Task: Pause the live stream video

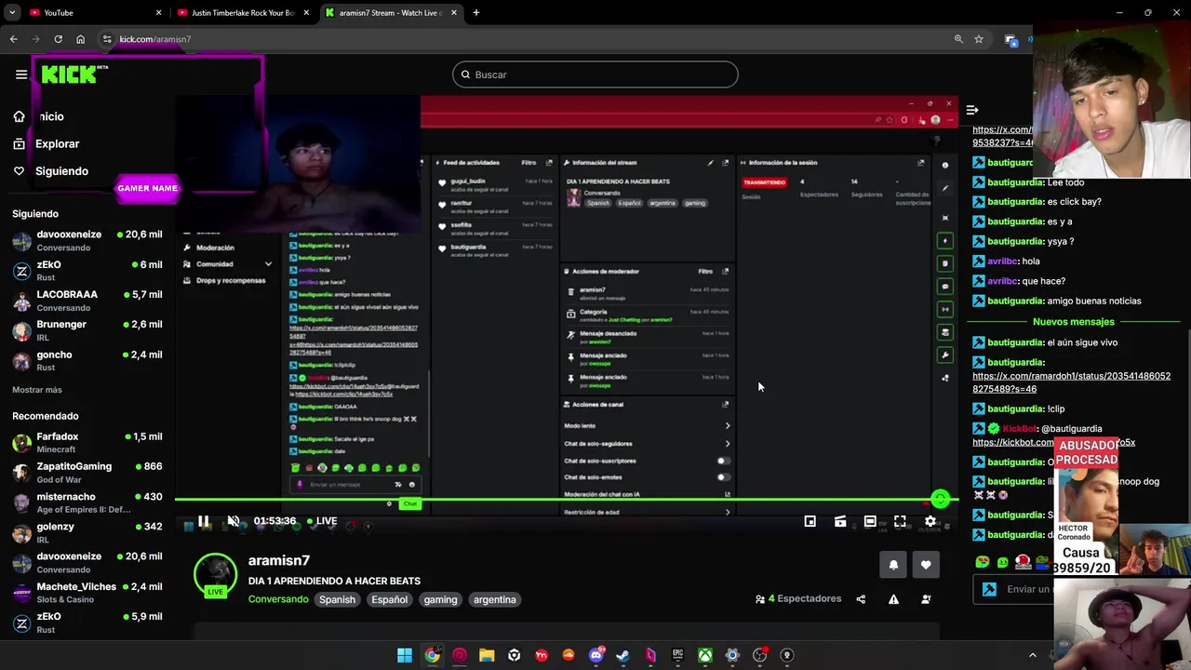Action: point(204,521)
